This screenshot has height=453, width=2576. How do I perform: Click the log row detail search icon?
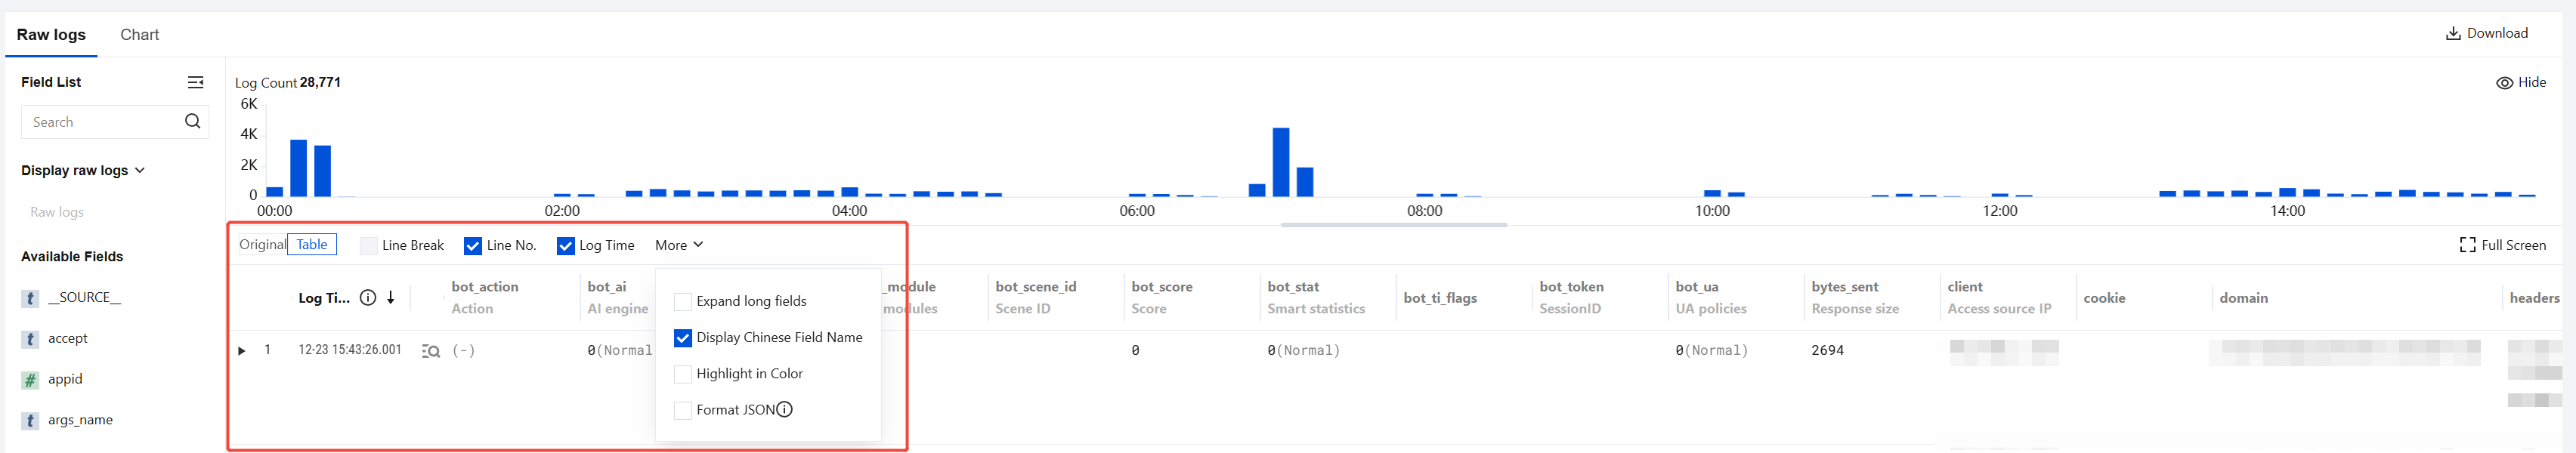pos(431,351)
